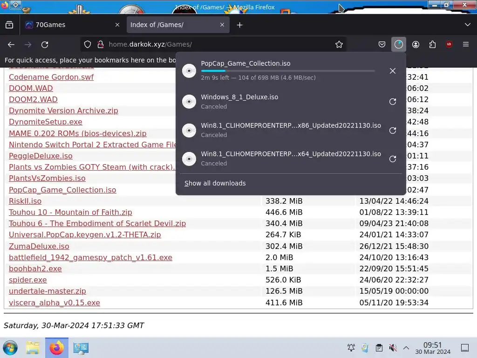
Task: Toggle the downloads panel toolbar button
Action: 399,44
